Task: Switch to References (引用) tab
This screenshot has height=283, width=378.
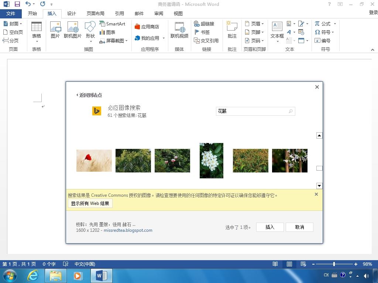Action: [119, 14]
